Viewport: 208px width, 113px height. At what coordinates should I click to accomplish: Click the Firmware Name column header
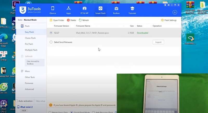pyautogui.click(x=83, y=26)
